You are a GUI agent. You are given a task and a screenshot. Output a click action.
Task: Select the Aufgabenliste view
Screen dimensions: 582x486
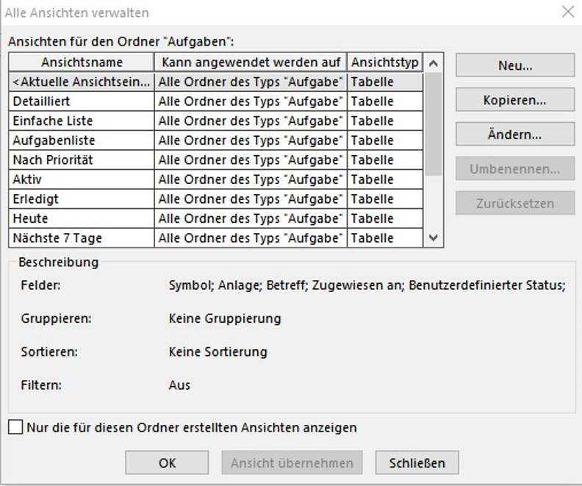pos(215,140)
